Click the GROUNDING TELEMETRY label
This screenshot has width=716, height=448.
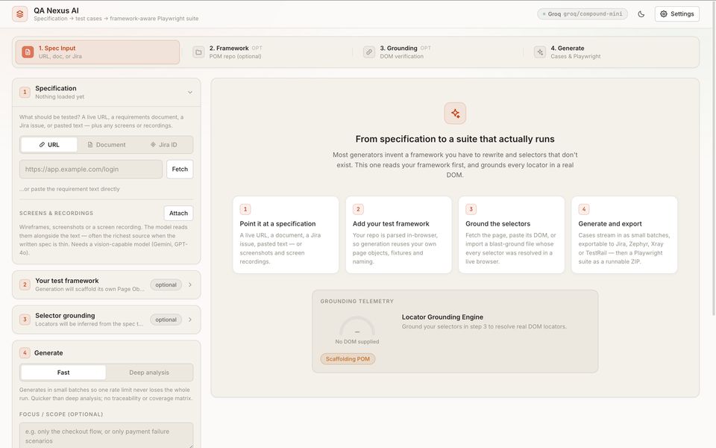click(x=357, y=301)
